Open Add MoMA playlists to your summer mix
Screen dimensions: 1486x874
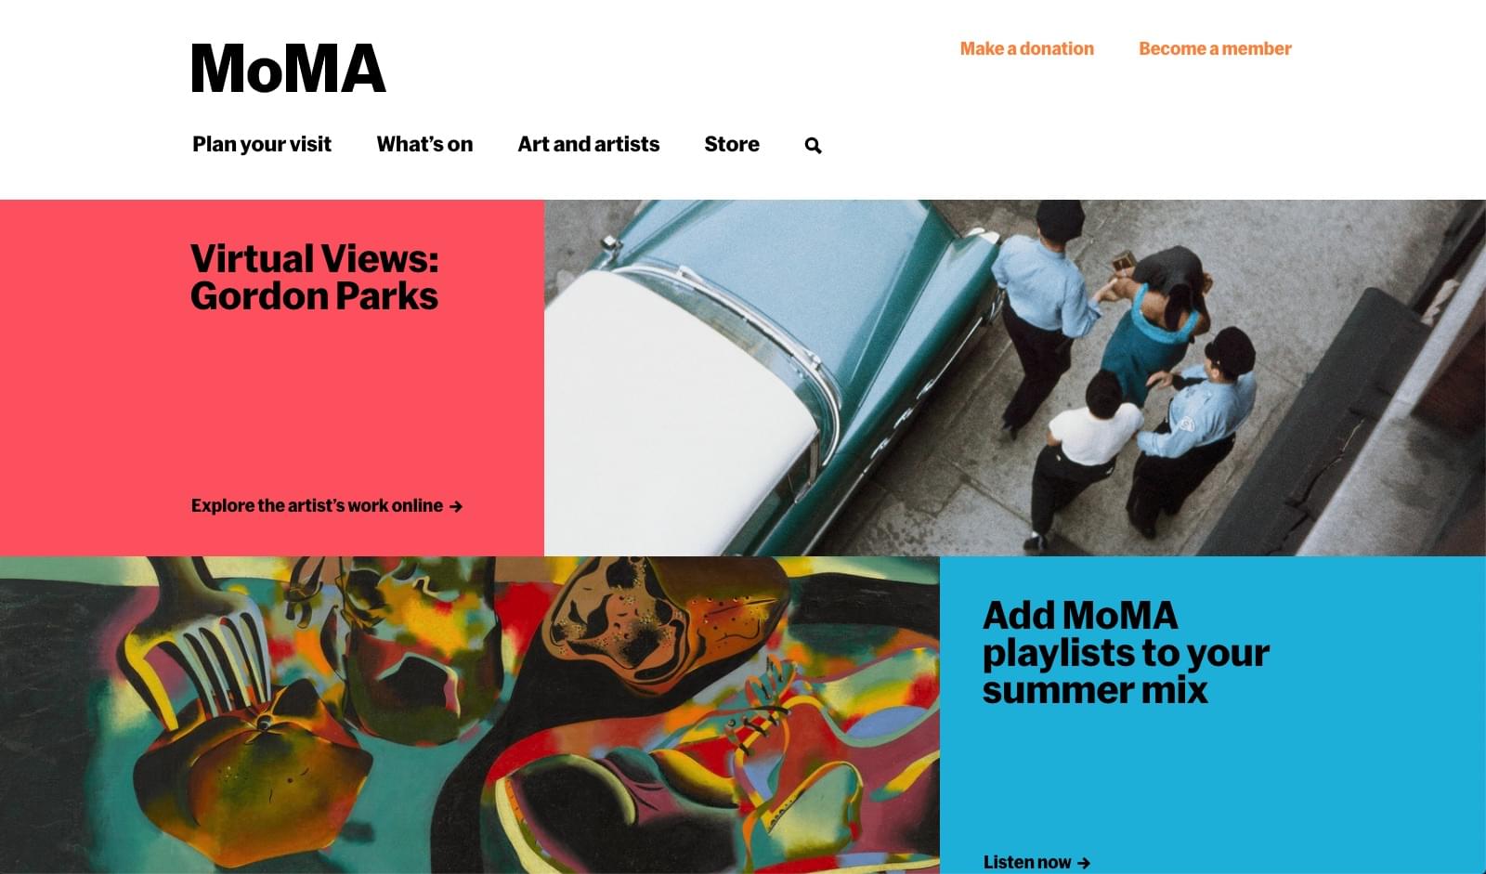coord(1126,652)
